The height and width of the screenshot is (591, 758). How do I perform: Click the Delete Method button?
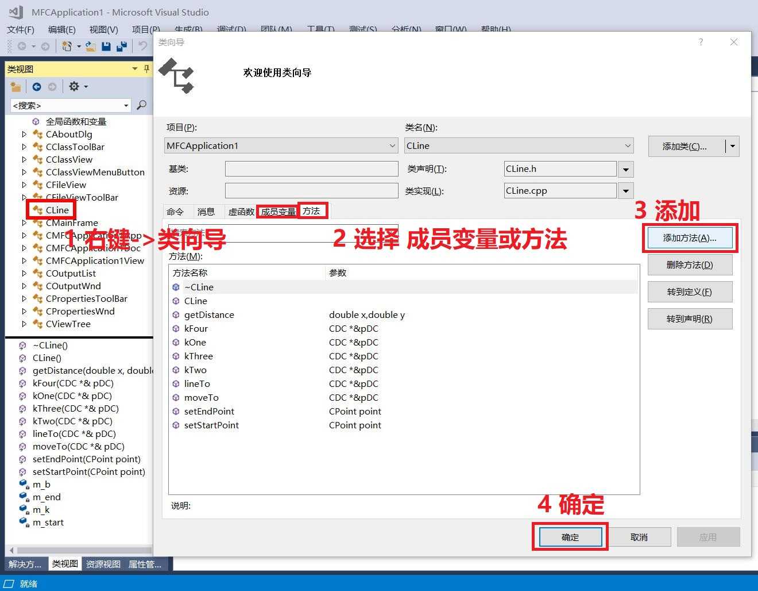pos(690,265)
